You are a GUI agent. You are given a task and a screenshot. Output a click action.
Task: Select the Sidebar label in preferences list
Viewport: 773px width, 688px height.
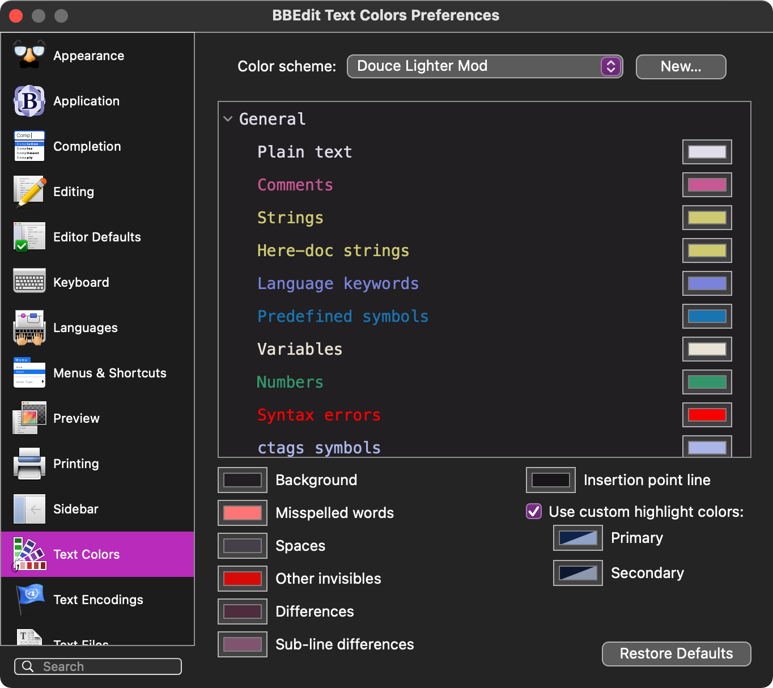point(76,509)
